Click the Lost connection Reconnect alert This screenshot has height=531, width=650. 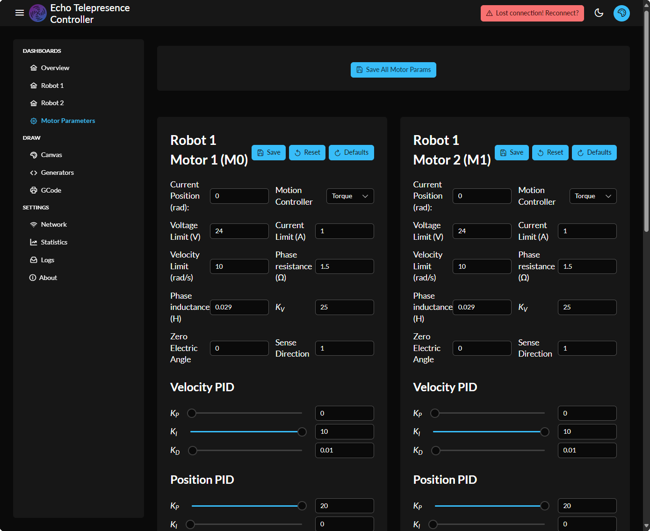pyautogui.click(x=532, y=13)
